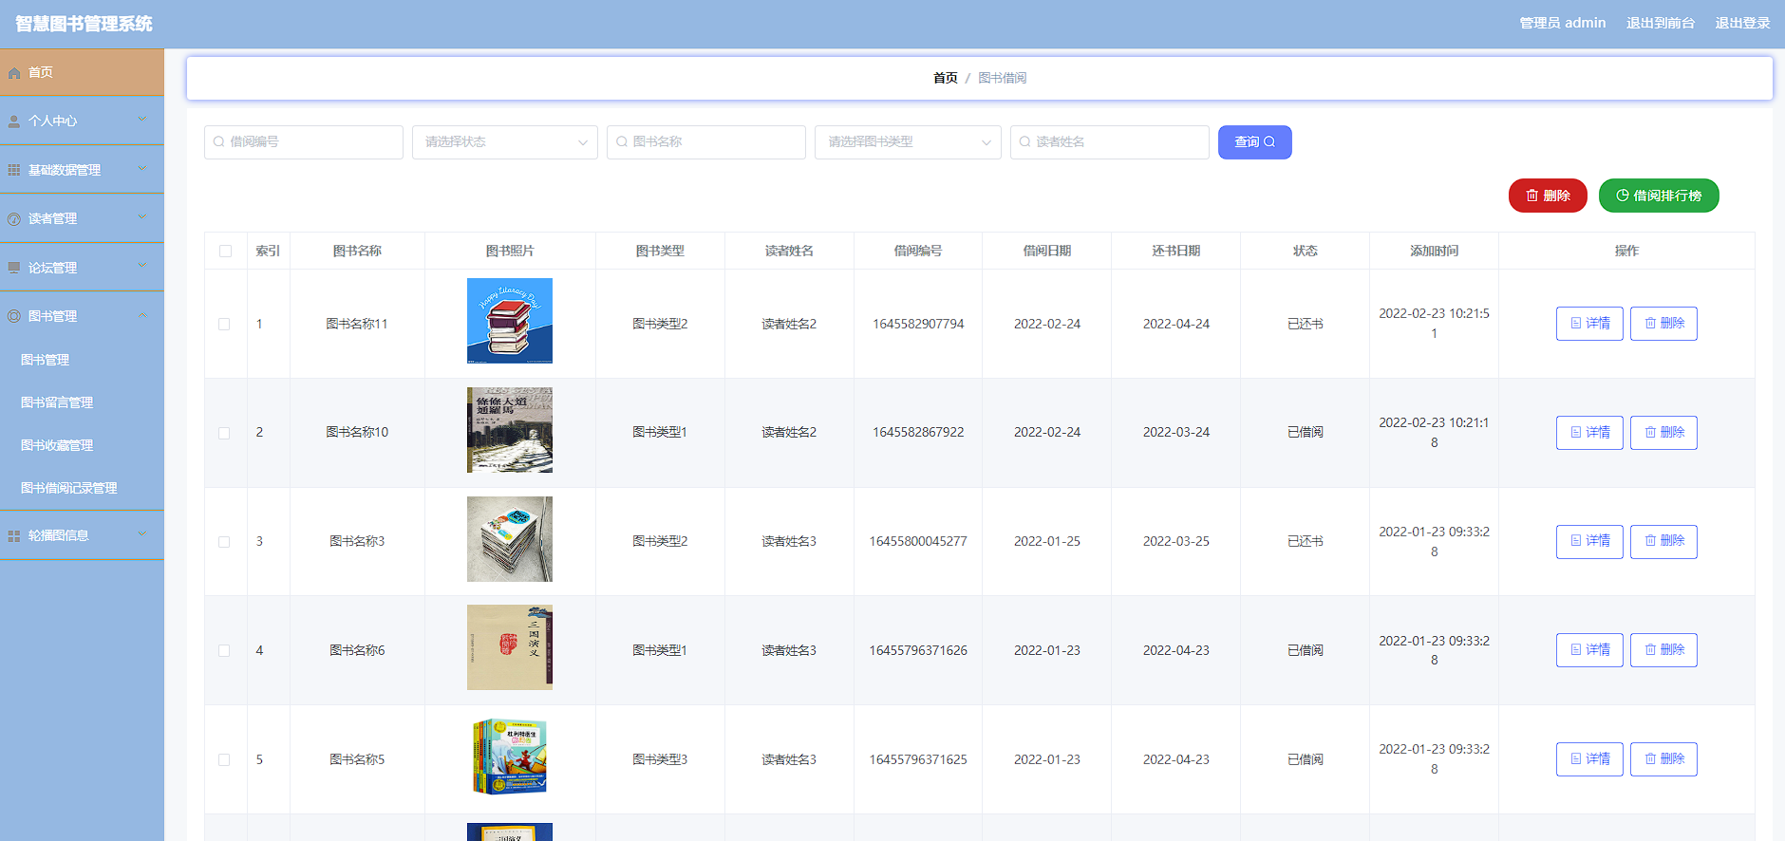This screenshot has width=1785, height=841.
Task: Click book cover thumbnail for 图书名称3
Action: point(510,539)
